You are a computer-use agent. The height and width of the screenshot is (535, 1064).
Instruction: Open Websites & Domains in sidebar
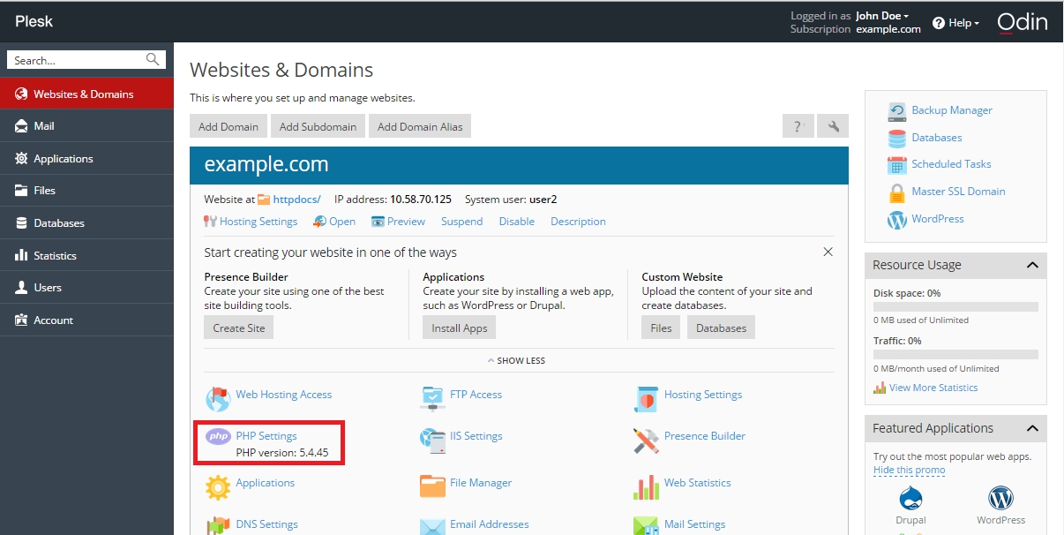click(x=86, y=94)
